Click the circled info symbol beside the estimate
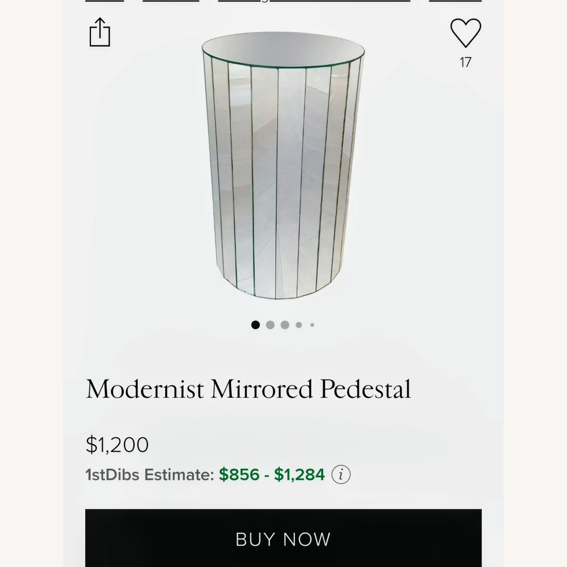 [341, 475]
